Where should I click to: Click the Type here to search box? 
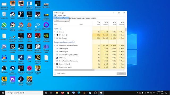24,93
